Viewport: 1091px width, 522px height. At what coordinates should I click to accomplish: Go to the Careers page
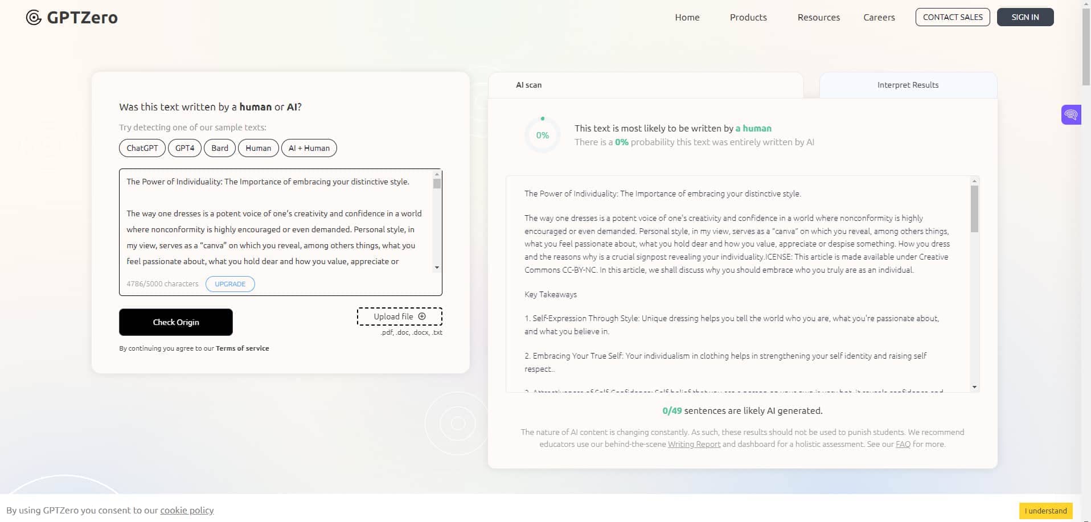(x=879, y=18)
